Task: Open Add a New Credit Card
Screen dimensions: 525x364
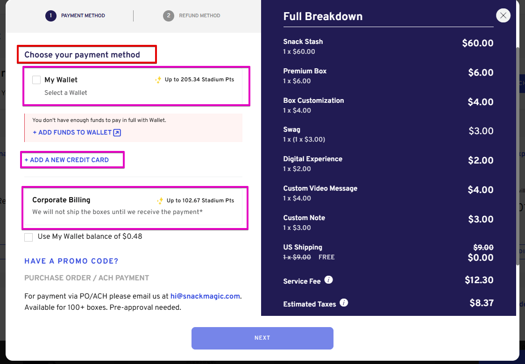Action: point(67,160)
